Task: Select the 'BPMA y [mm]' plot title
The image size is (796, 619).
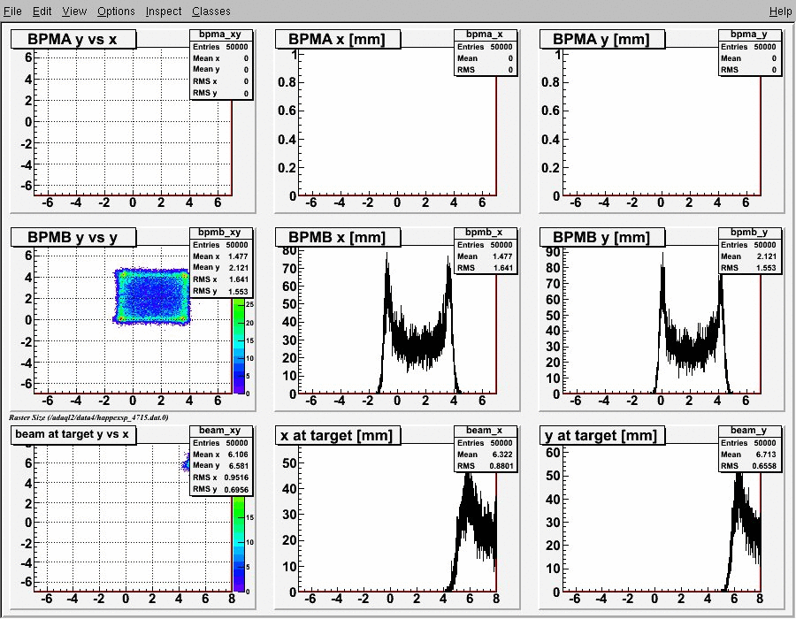Action: point(601,39)
